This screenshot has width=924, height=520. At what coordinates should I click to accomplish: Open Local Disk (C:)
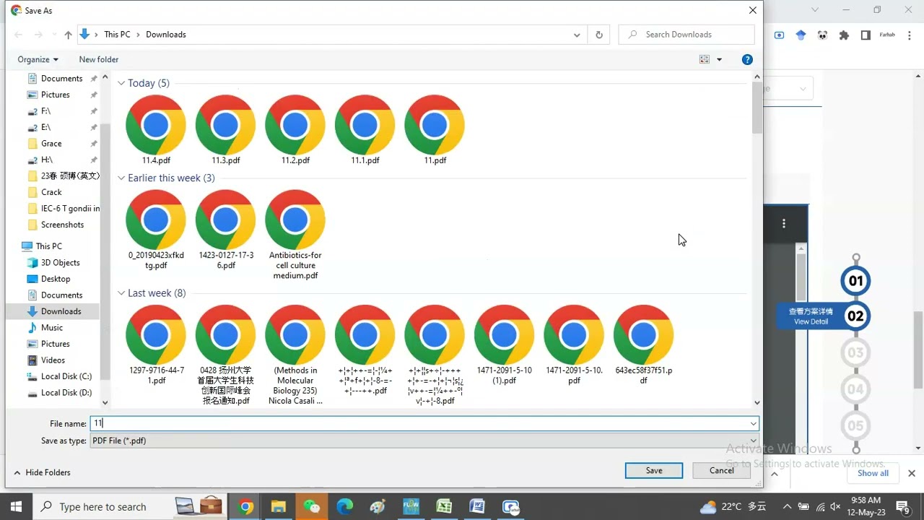click(x=66, y=376)
